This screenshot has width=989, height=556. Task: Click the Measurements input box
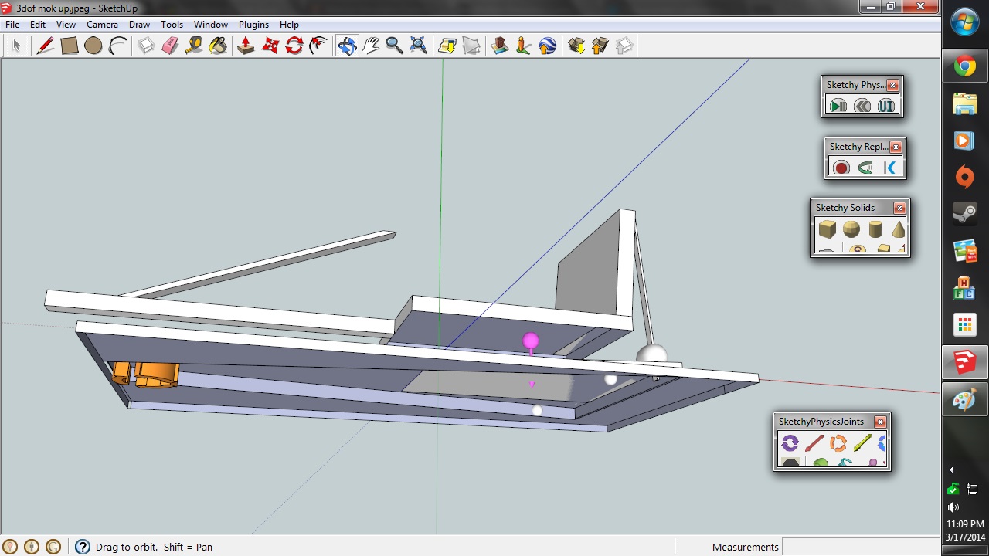[860, 547]
